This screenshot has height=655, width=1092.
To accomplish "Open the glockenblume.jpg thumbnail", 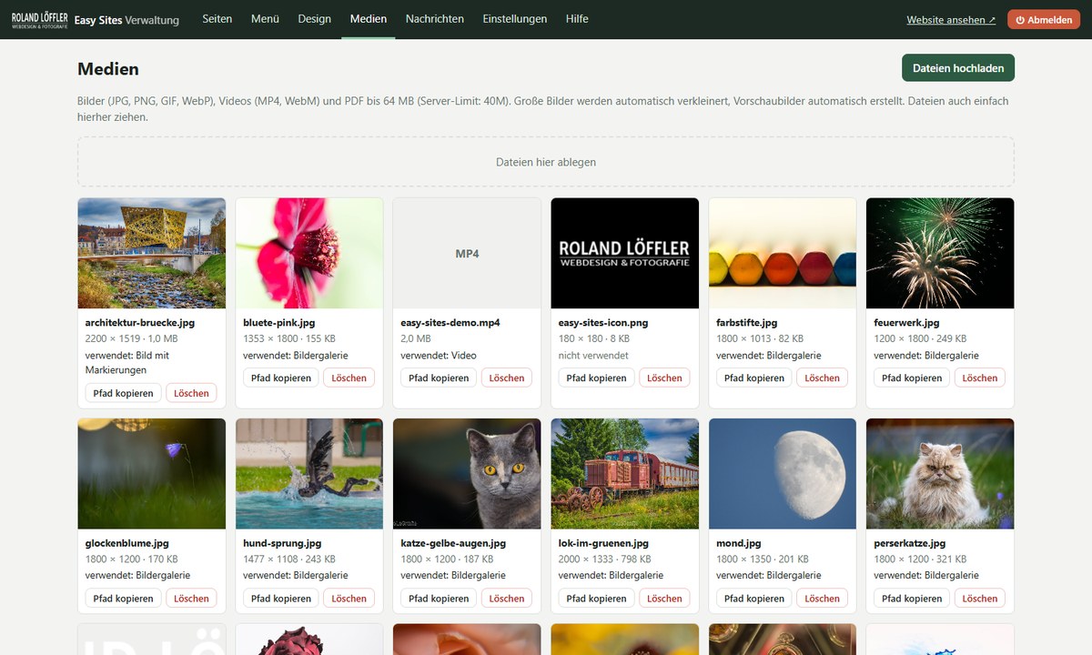I will tap(152, 474).
